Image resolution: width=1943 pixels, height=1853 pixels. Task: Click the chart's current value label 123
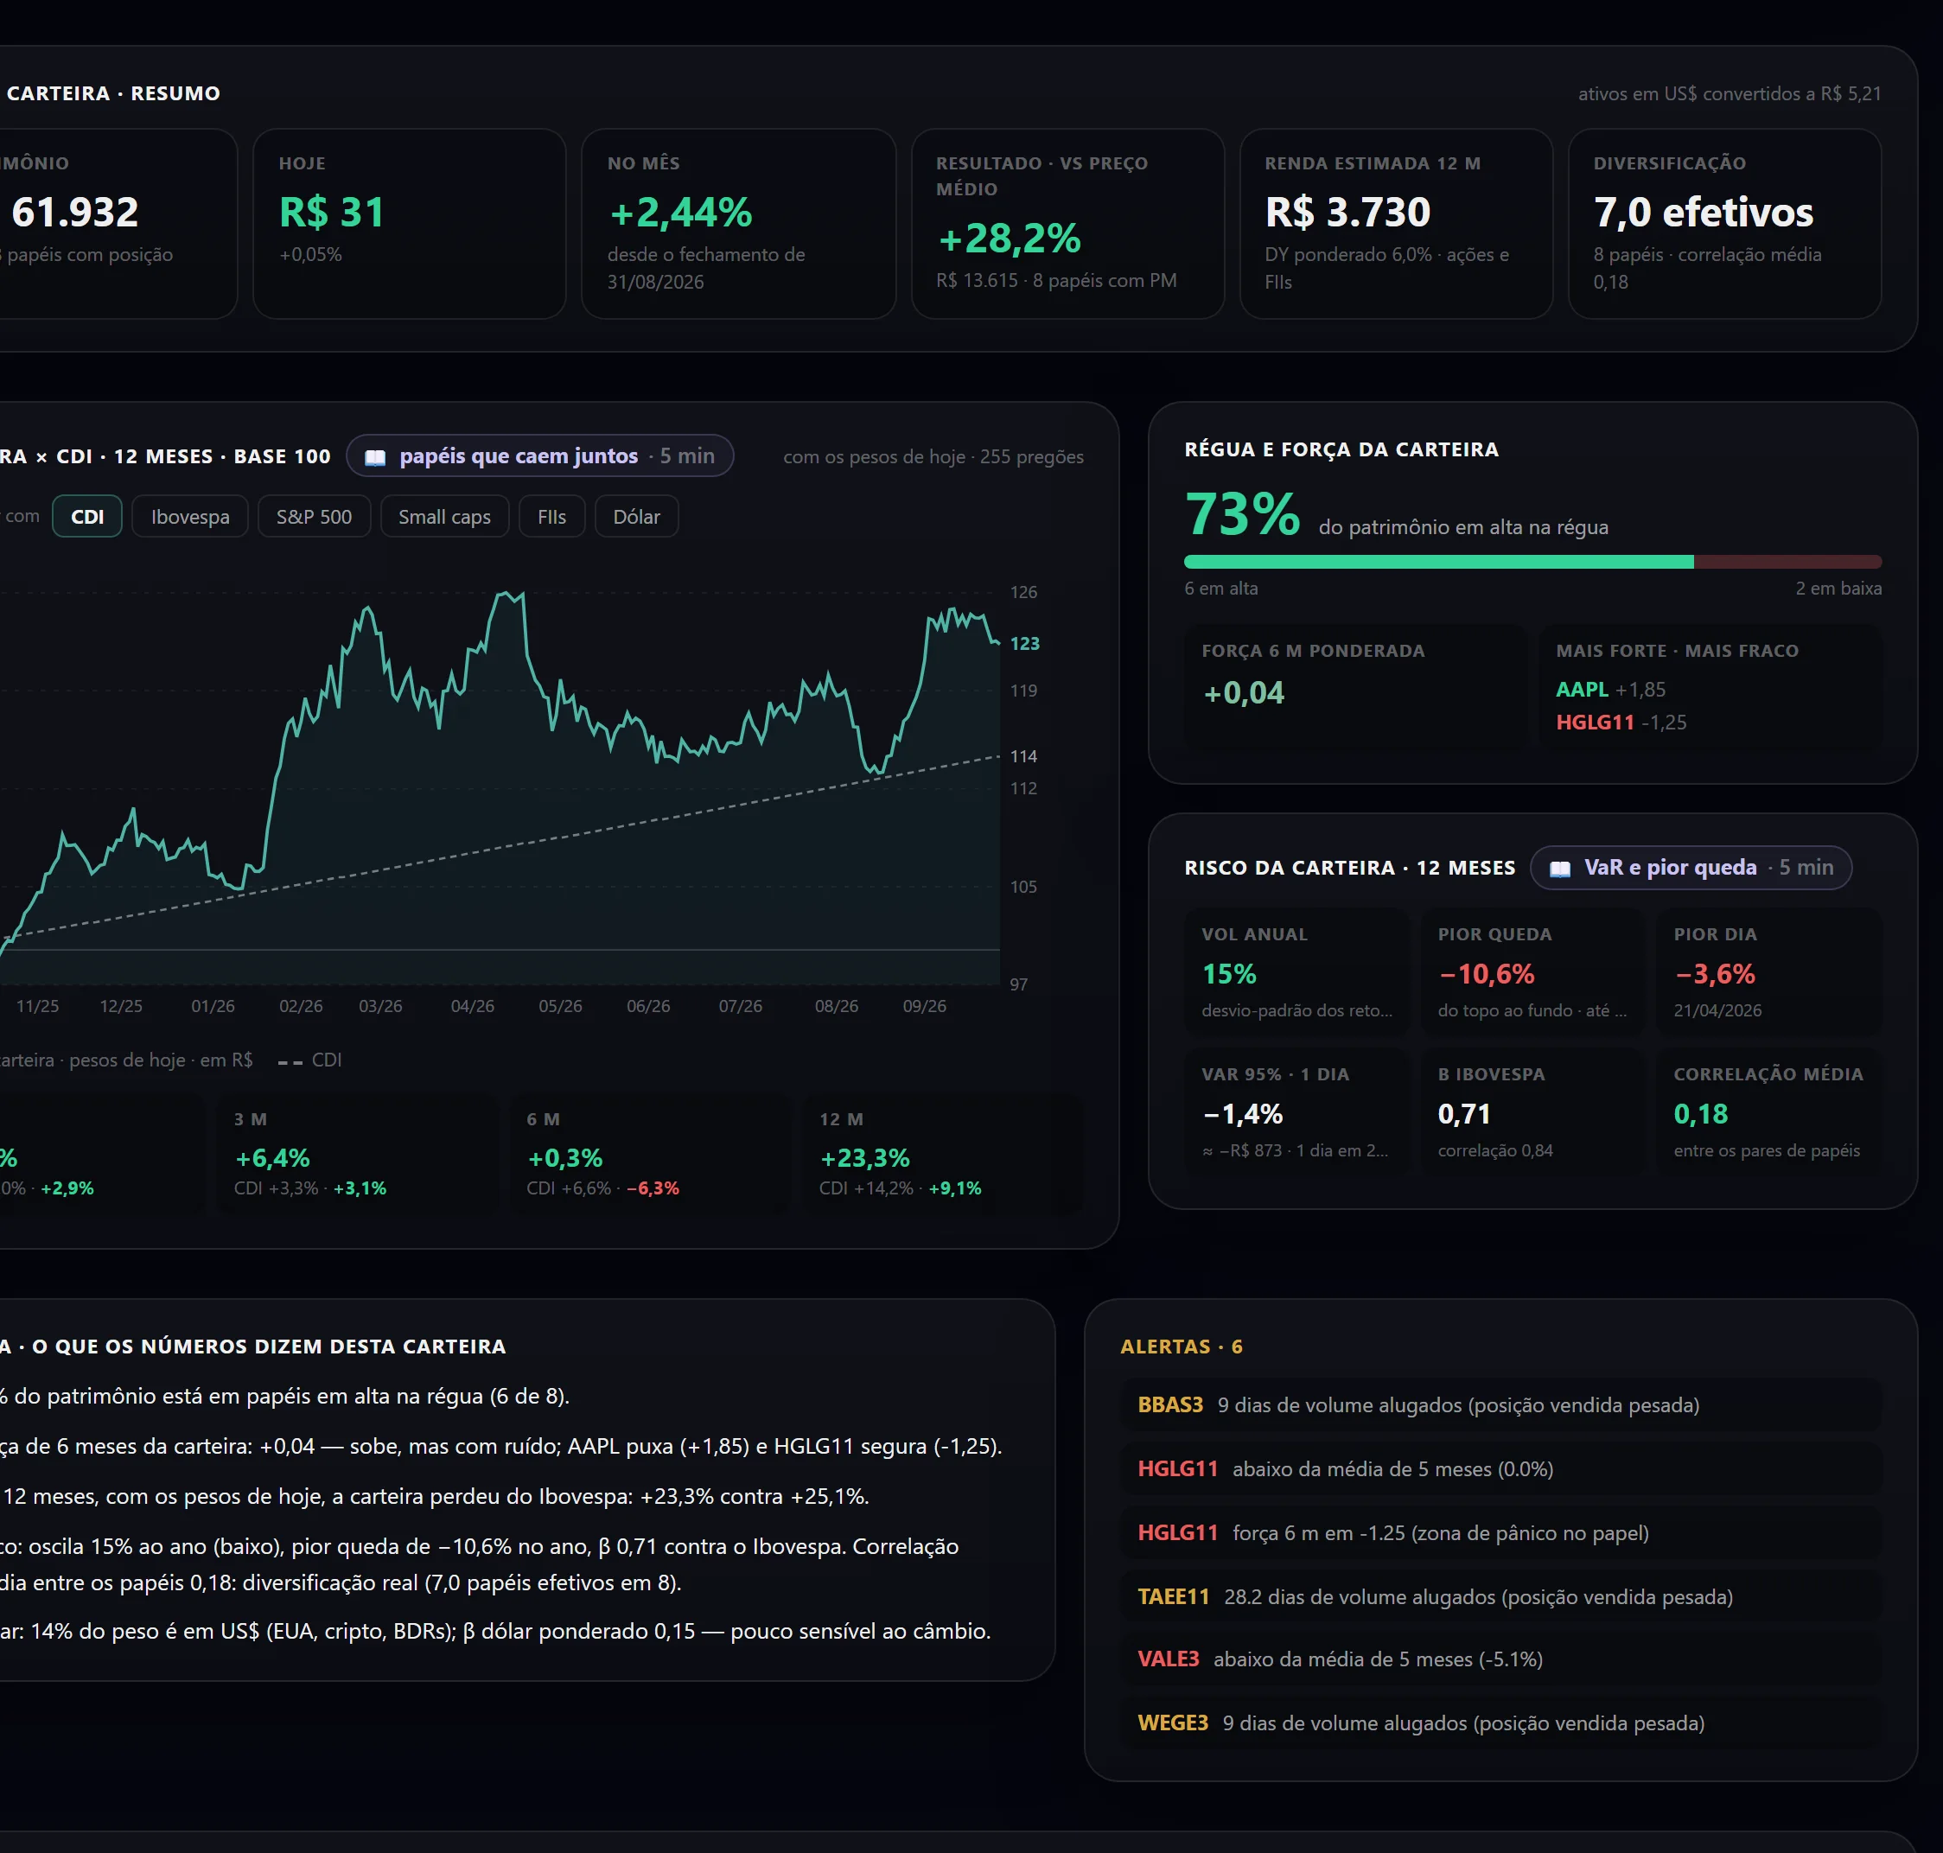point(1024,644)
